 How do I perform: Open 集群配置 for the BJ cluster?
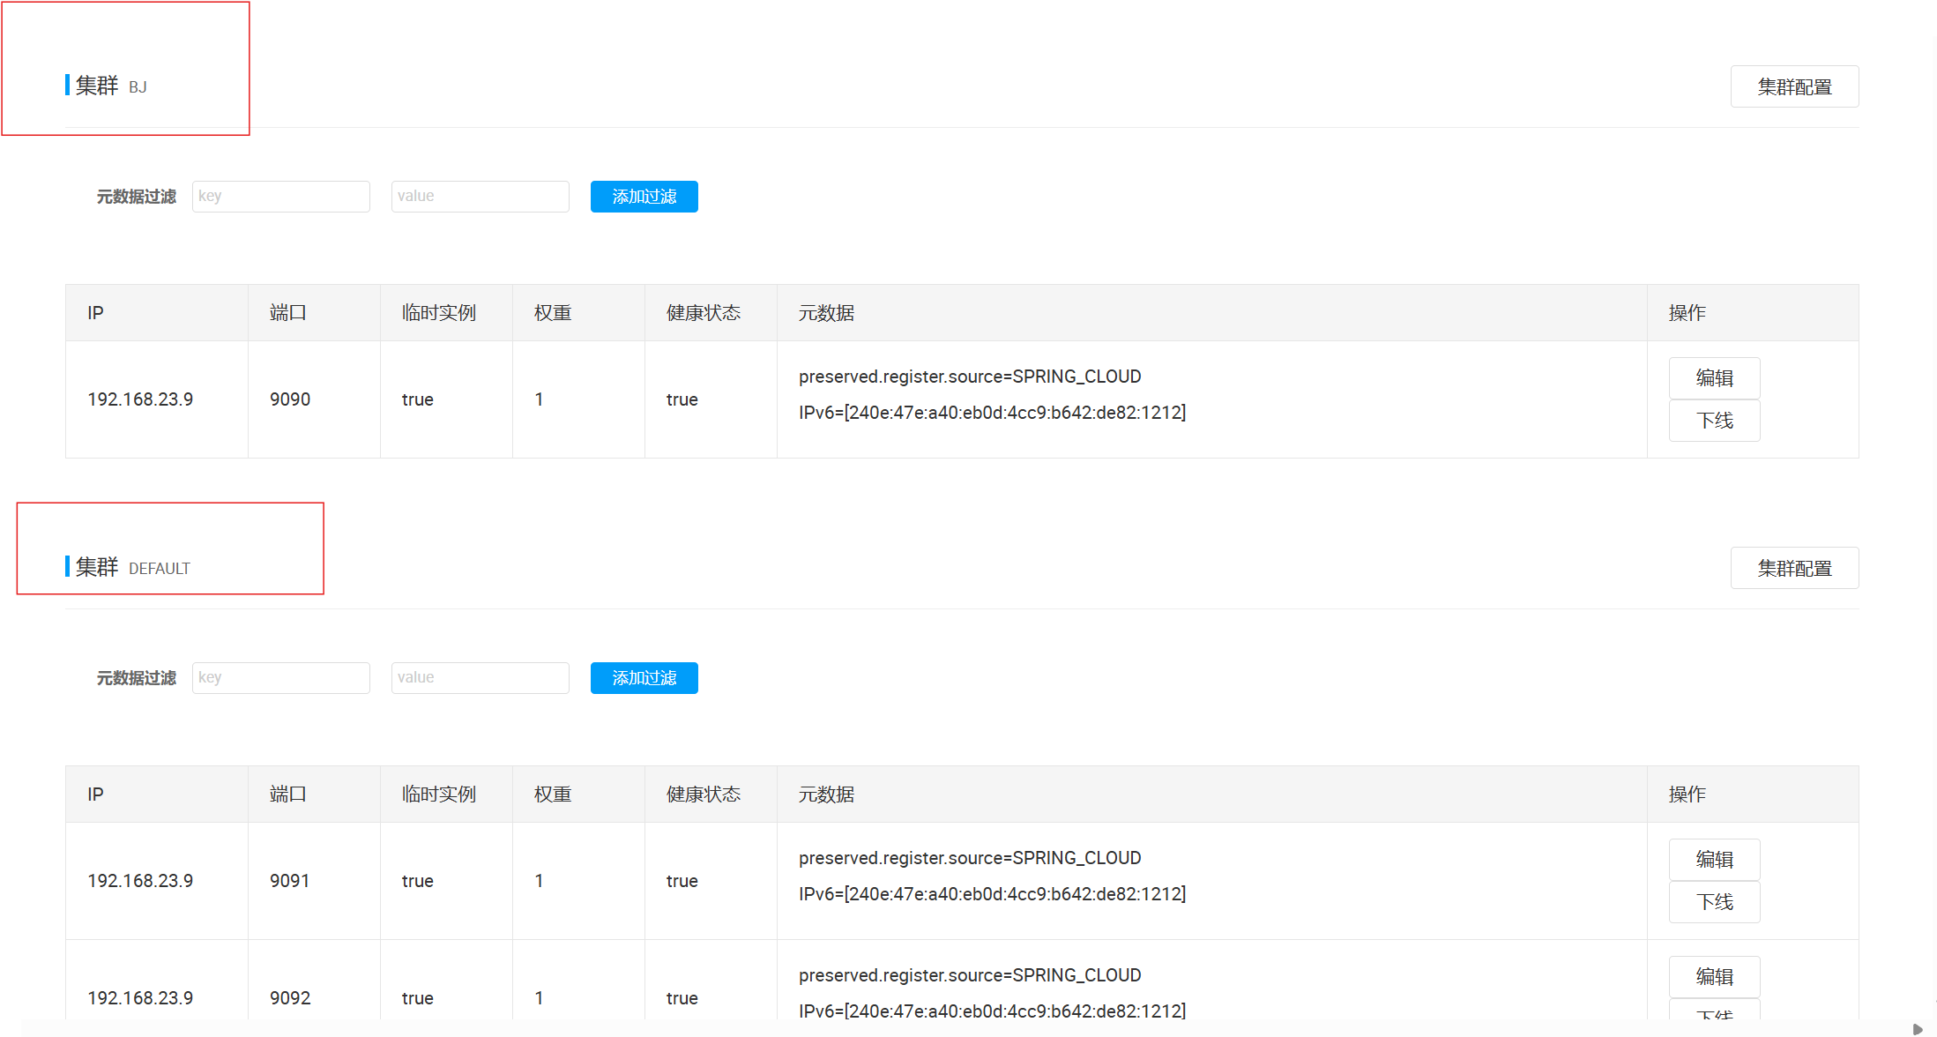click(x=1794, y=86)
